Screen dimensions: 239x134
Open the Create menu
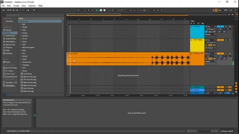pyautogui.click(x=16, y=6)
